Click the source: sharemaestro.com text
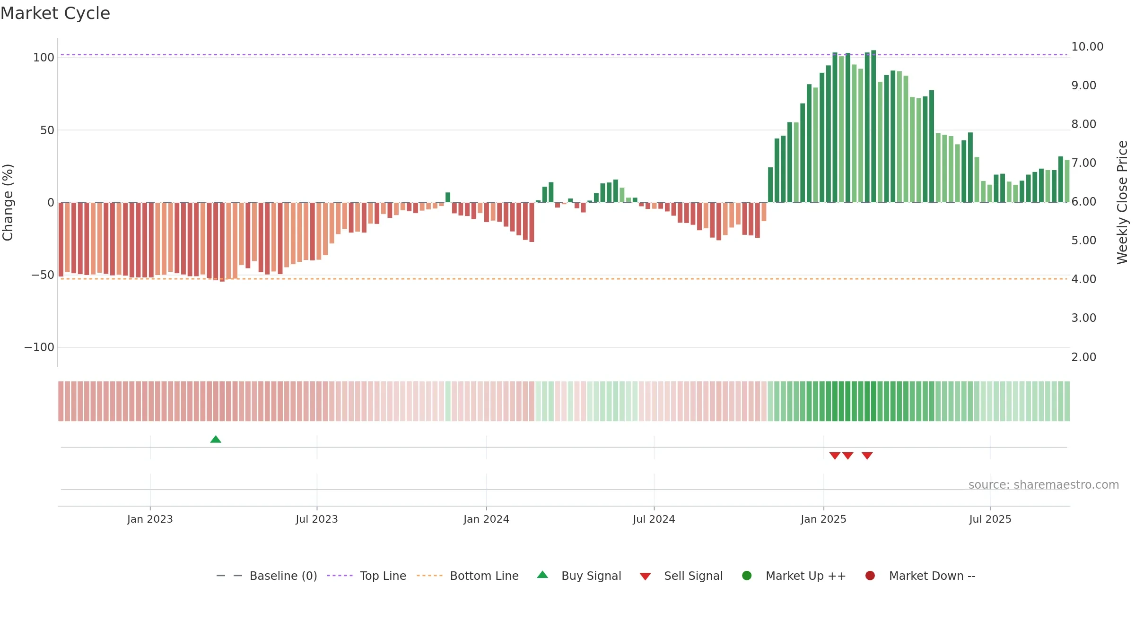 [x=1044, y=485]
